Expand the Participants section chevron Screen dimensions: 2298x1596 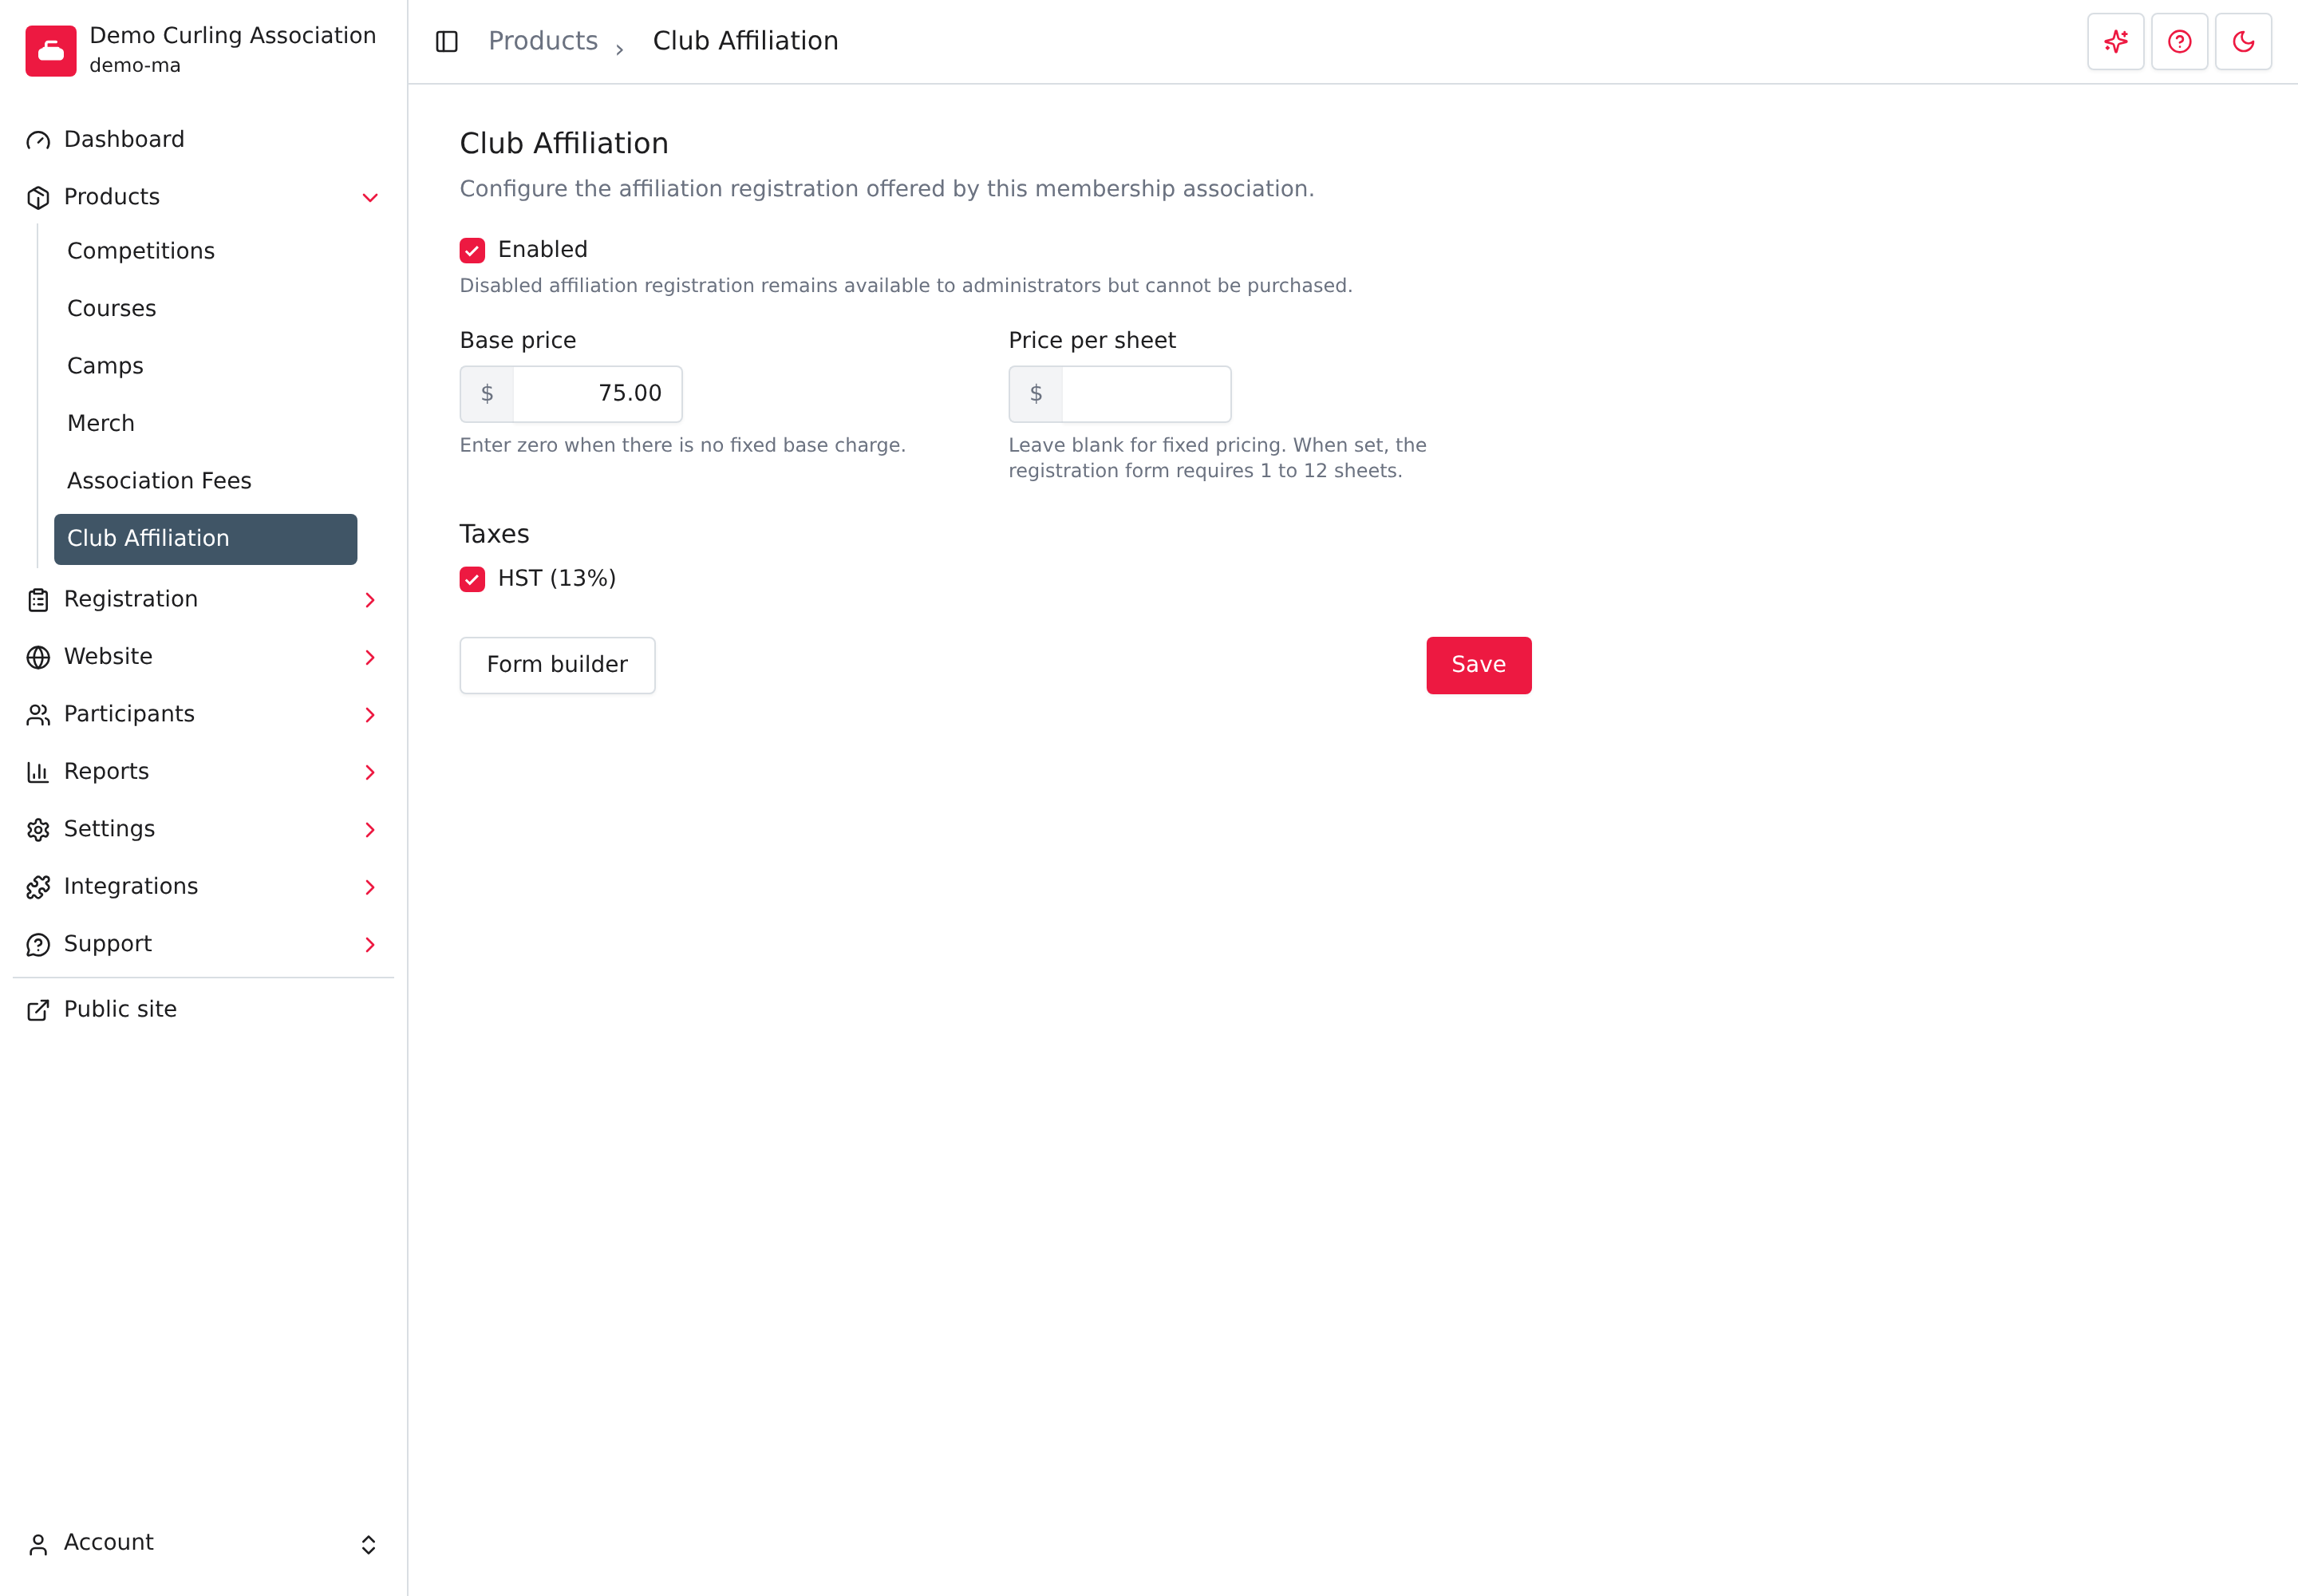[x=370, y=715]
